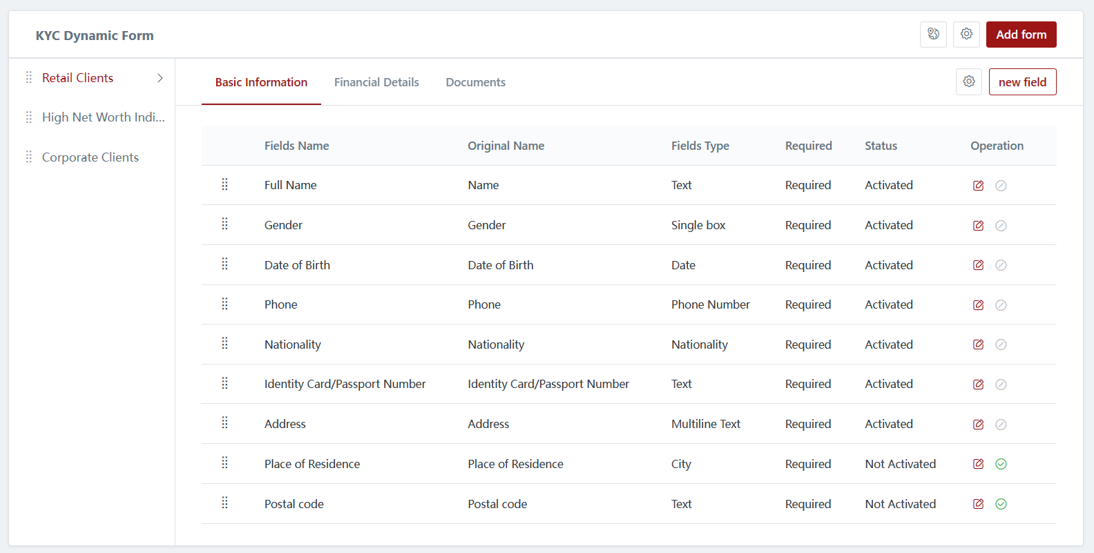
Task: Expand the Retail Clients chevron arrow
Action: pos(160,78)
